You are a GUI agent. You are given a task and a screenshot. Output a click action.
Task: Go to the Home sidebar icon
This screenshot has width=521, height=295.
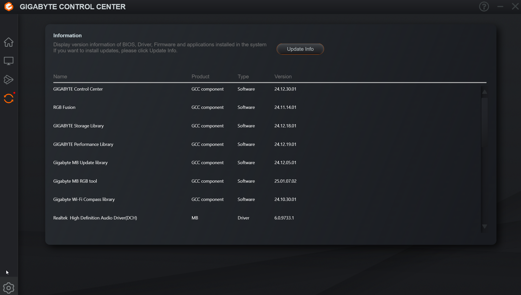9,42
